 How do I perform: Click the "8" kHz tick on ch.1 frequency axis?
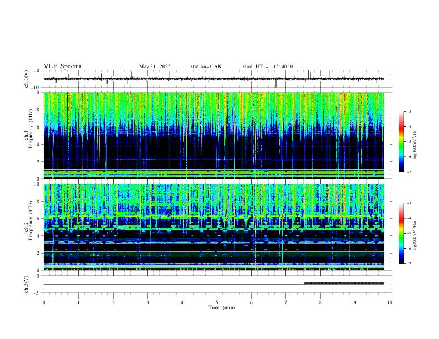coord(39,110)
